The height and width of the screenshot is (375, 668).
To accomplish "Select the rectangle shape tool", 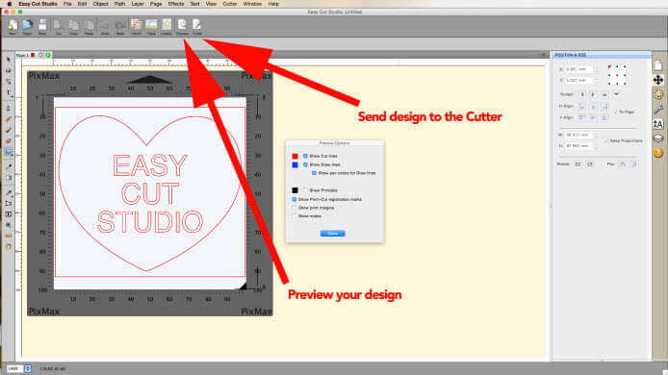I will [9, 152].
